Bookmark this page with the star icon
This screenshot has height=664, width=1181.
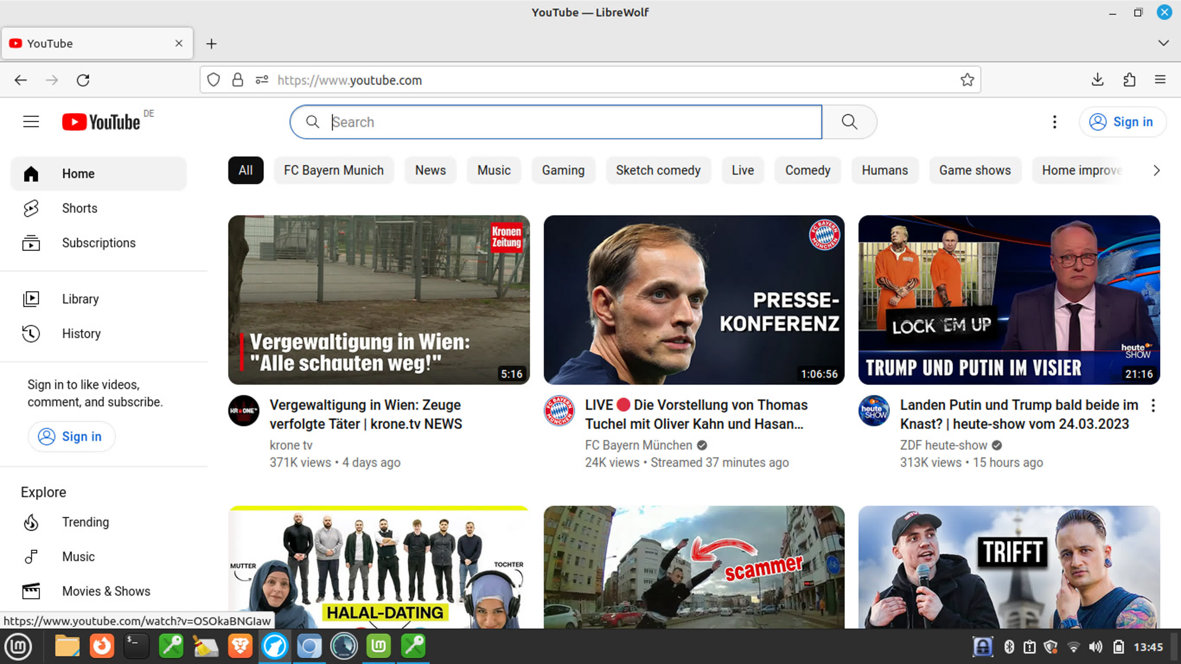(x=967, y=80)
